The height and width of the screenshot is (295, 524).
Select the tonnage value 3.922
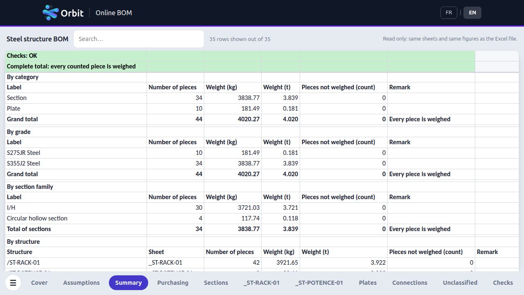click(x=344, y=263)
